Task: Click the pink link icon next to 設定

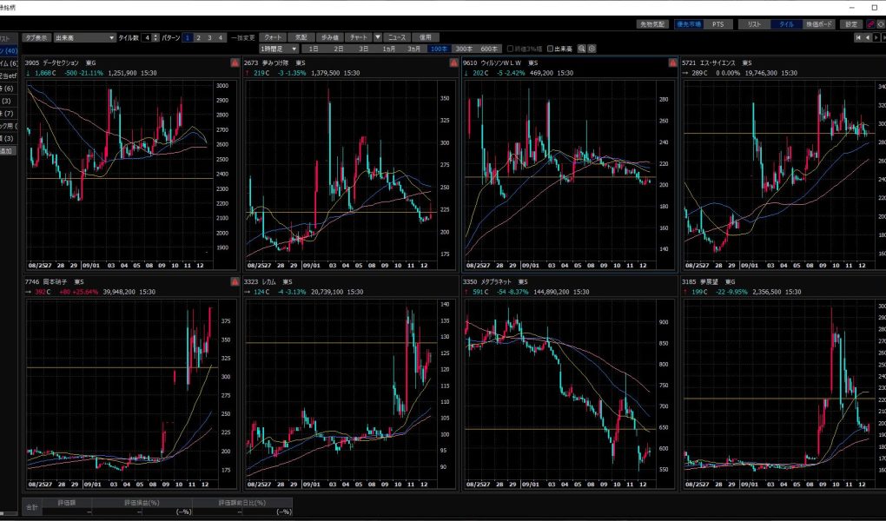Action: [x=870, y=24]
